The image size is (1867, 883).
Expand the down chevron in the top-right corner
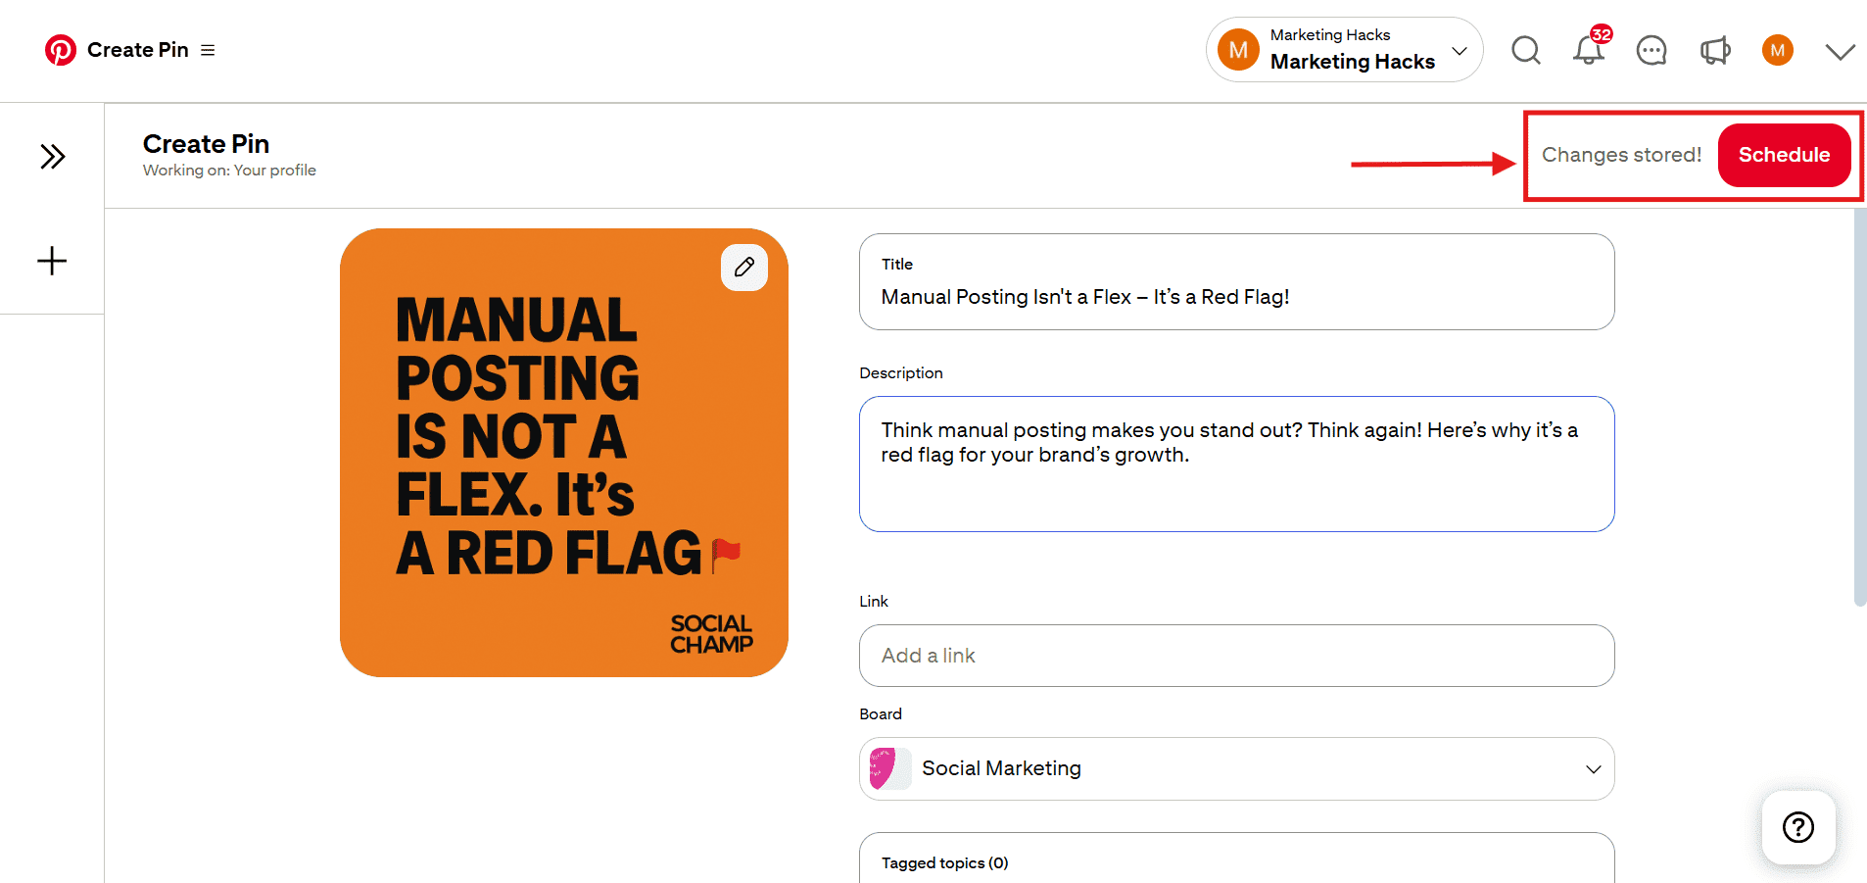(x=1840, y=52)
